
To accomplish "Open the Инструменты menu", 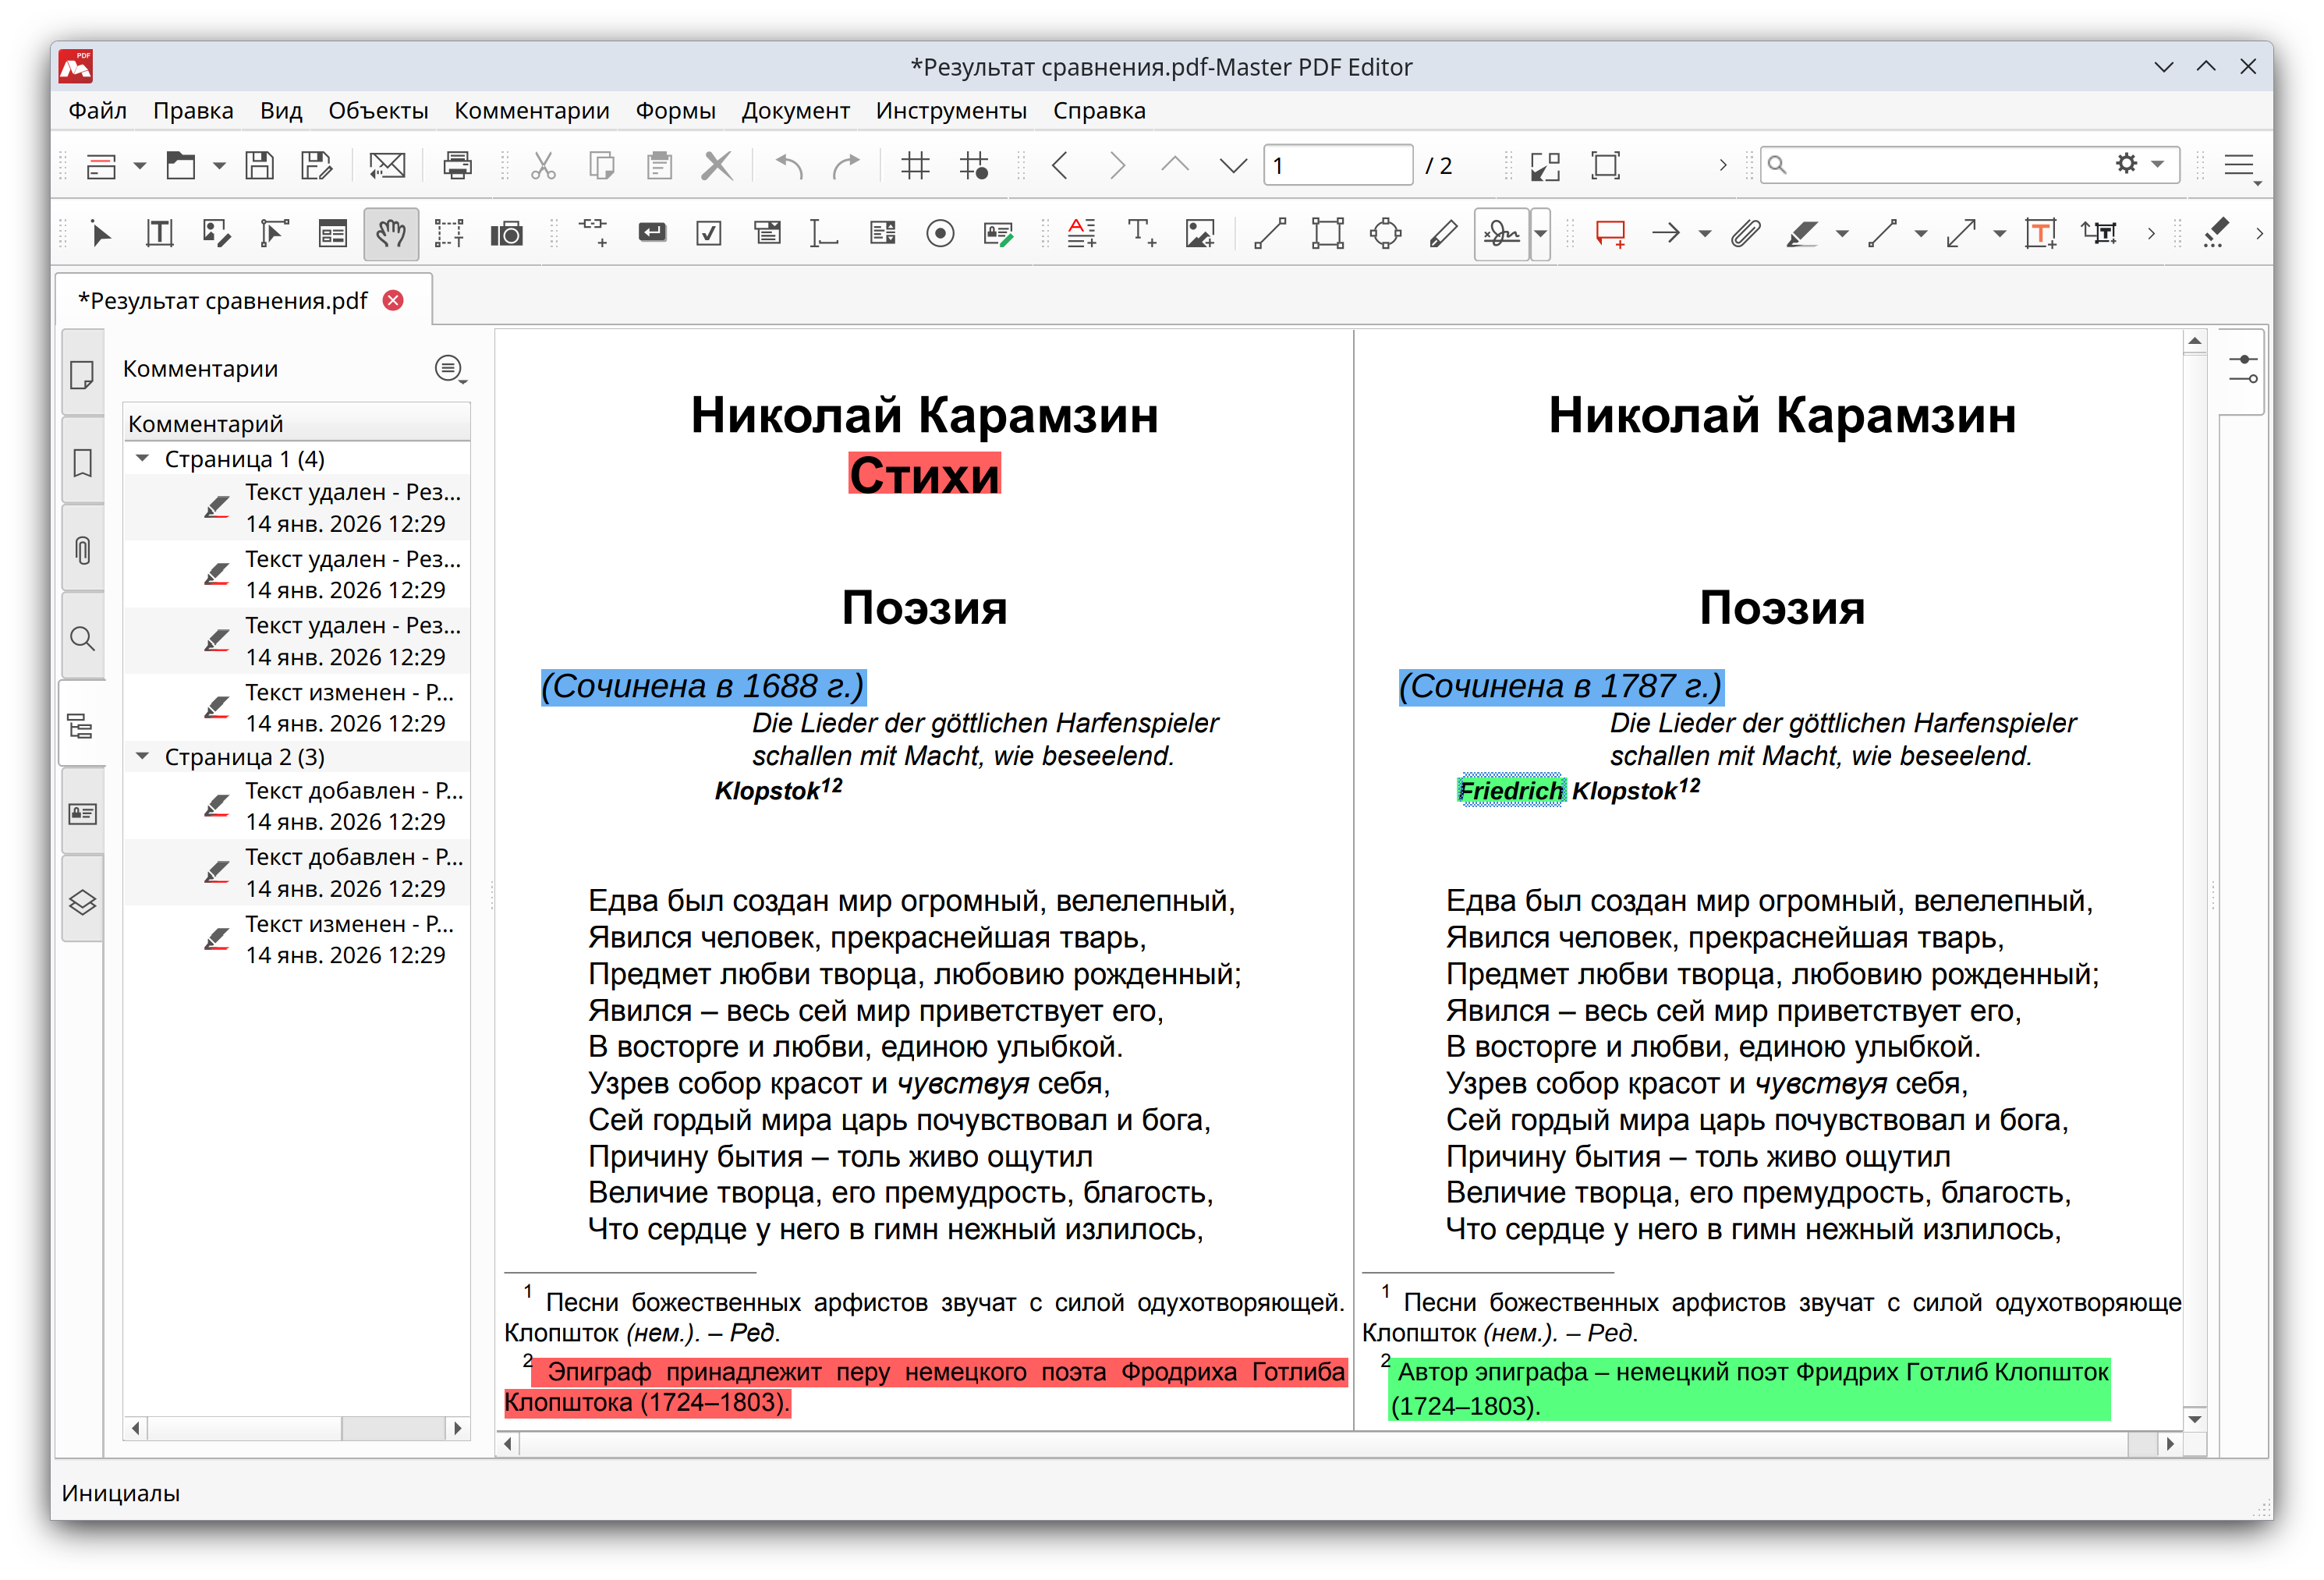I will 950,110.
